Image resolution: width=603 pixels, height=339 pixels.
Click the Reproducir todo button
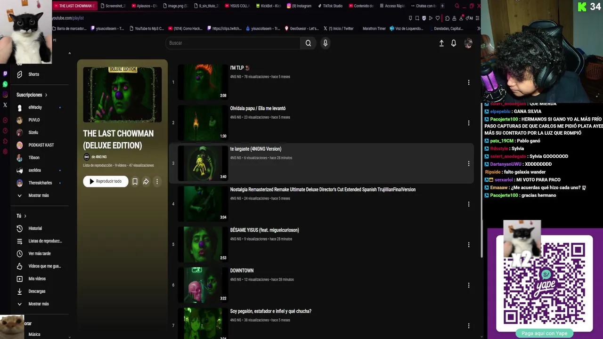coord(106,181)
